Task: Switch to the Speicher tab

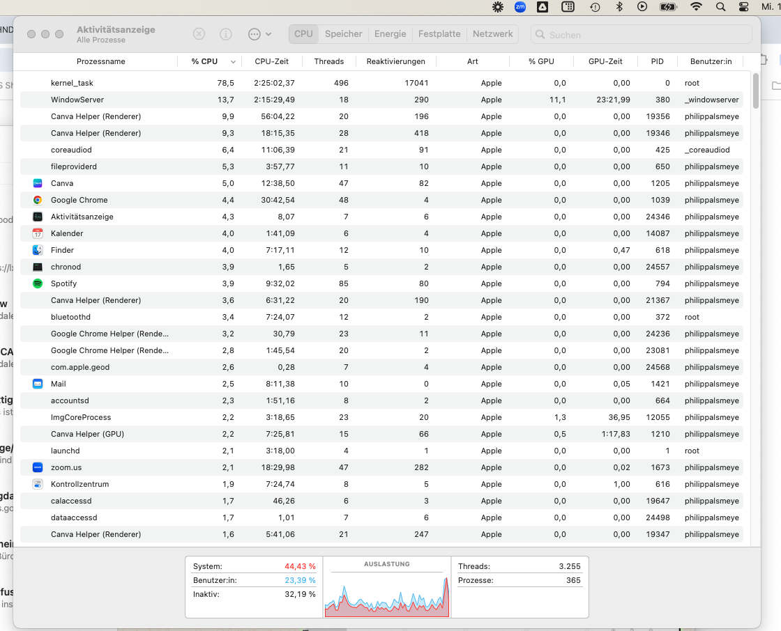Action: click(x=344, y=34)
